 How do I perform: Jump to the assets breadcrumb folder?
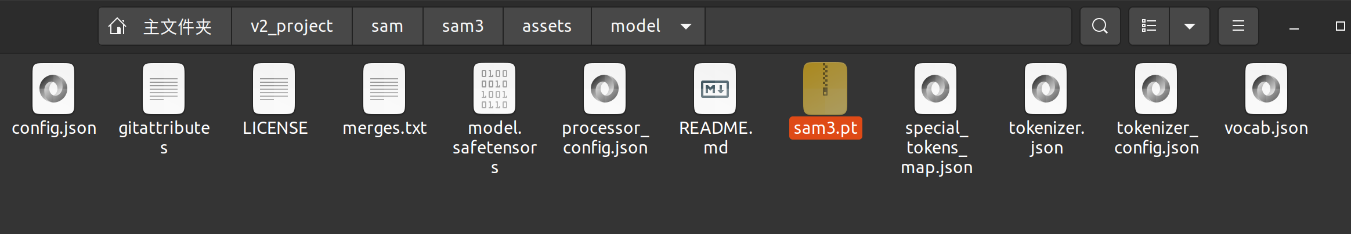click(x=547, y=26)
